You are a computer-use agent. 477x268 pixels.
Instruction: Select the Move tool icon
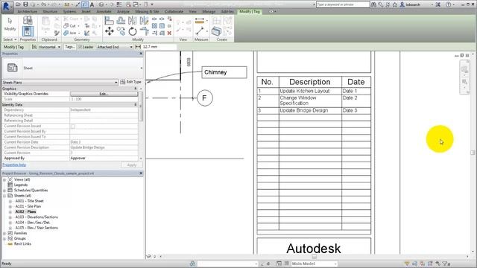tap(110, 31)
